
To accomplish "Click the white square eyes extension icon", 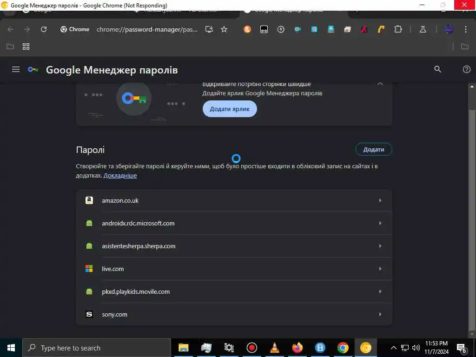I will [264, 29].
